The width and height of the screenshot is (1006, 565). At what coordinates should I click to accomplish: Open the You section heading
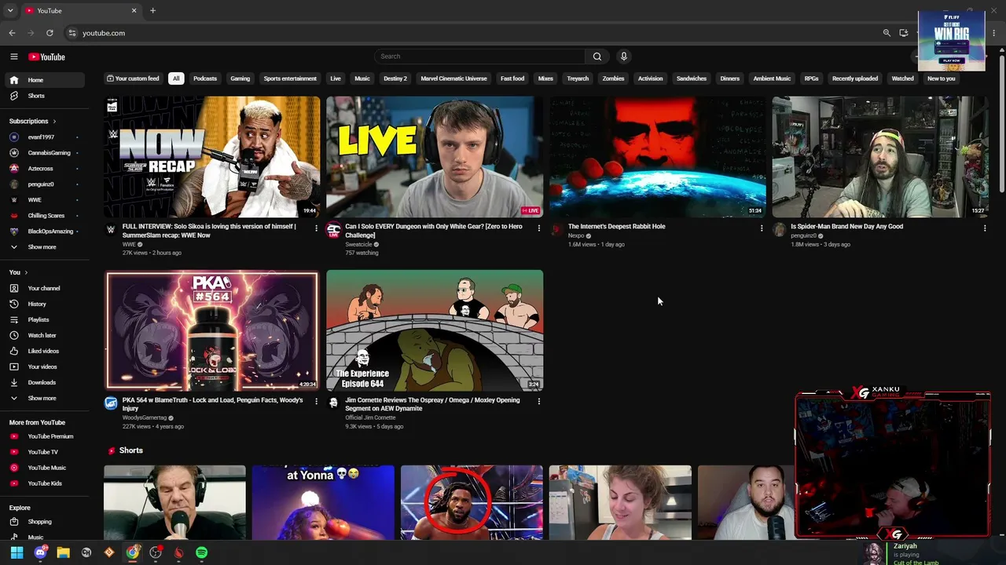pos(18,272)
